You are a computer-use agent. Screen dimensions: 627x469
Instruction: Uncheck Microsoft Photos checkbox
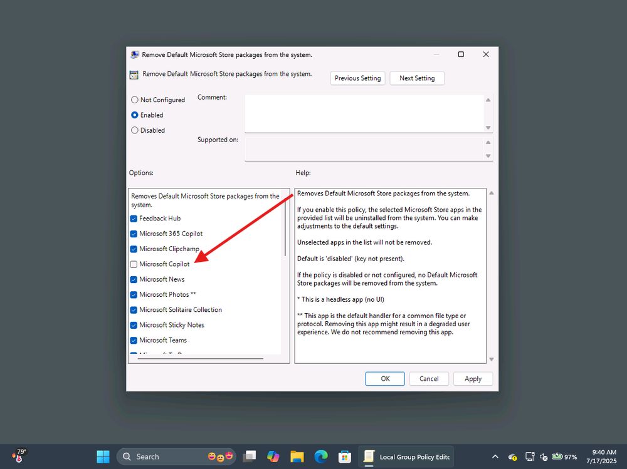[134, 294]
